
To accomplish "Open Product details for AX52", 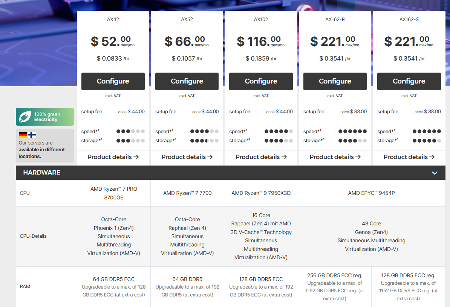I will (x=187, y=157).
